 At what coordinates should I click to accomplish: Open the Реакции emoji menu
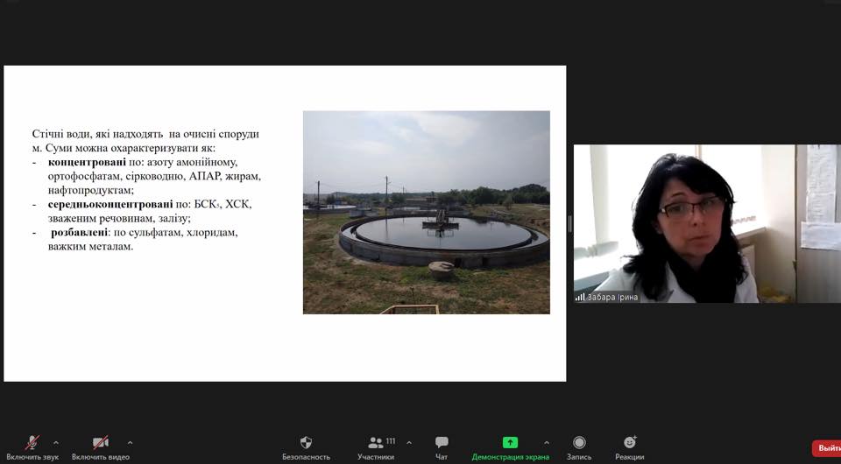tap(629, 445)
